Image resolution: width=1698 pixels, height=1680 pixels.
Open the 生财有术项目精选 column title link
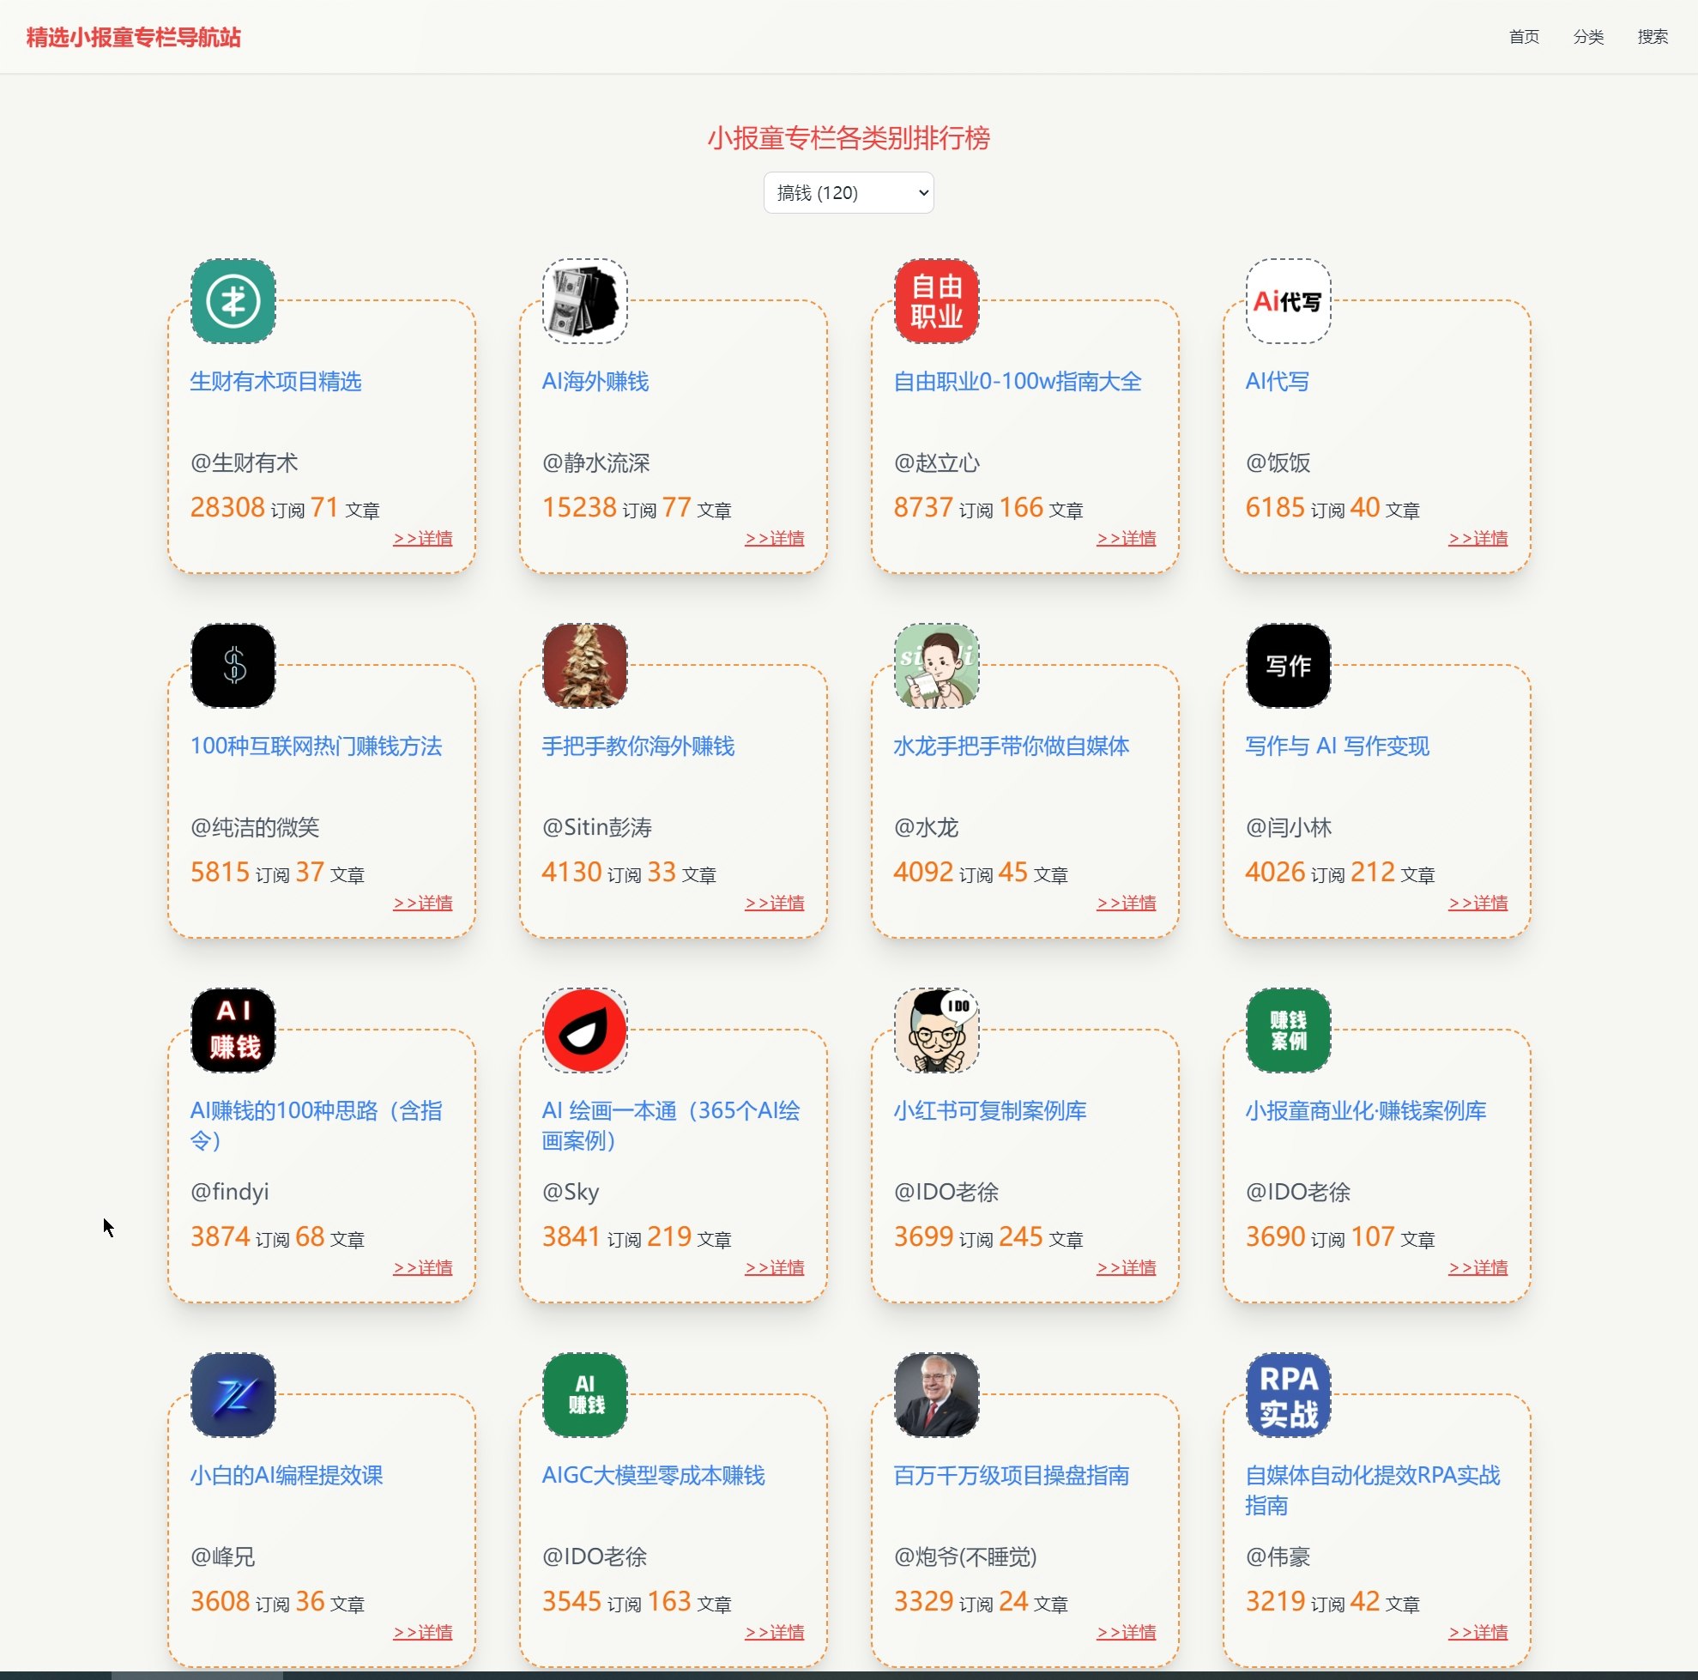coord(276,382)
